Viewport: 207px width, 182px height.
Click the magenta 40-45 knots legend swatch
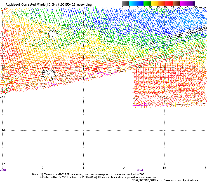coord(184,3)
